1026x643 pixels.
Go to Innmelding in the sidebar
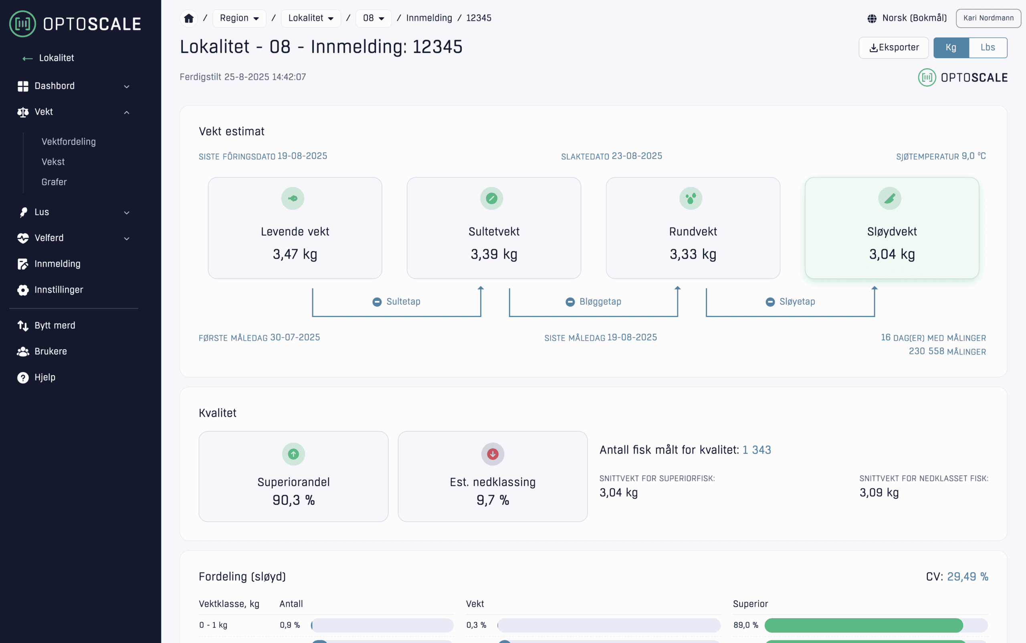(x=57, y=264)
